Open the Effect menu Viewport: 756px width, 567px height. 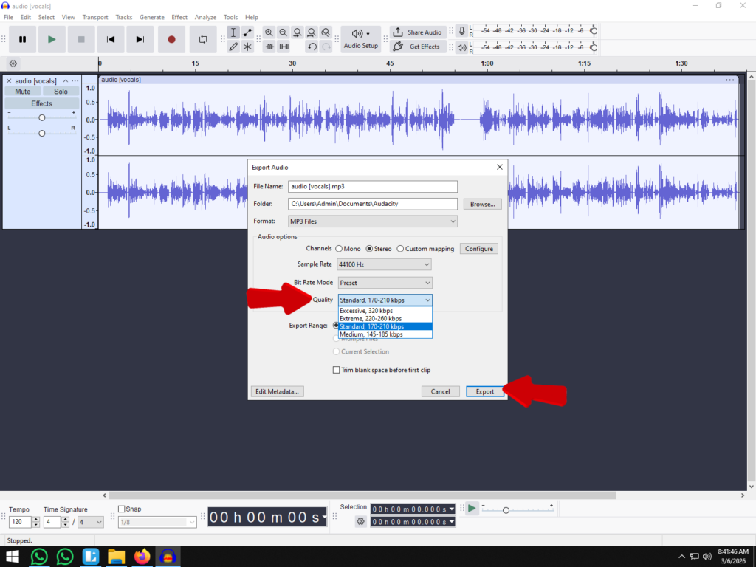pyautogui.click(x=179, y=17)
